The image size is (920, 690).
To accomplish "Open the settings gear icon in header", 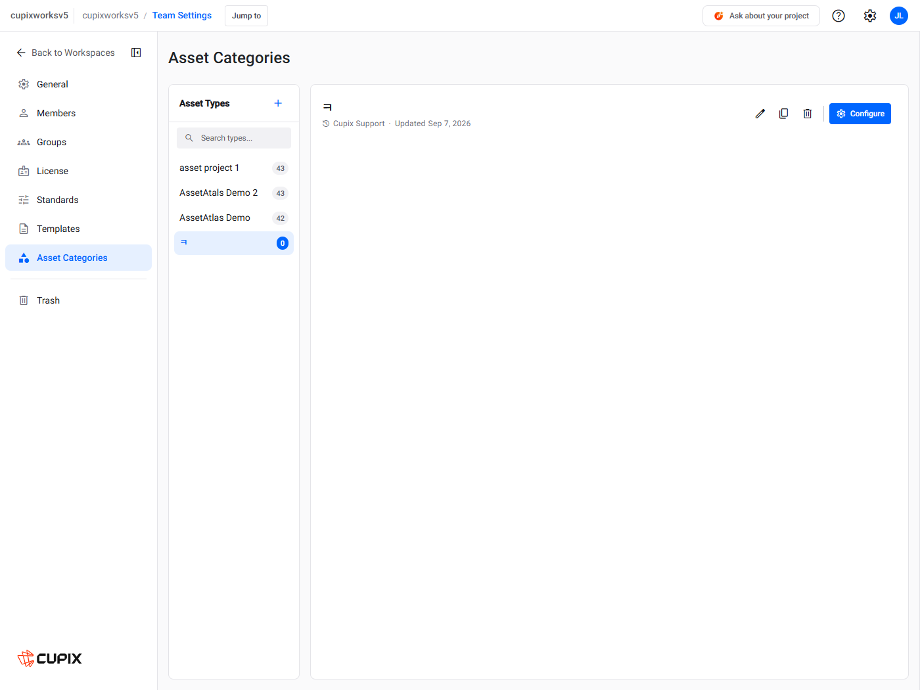I will tap(870, 16).
